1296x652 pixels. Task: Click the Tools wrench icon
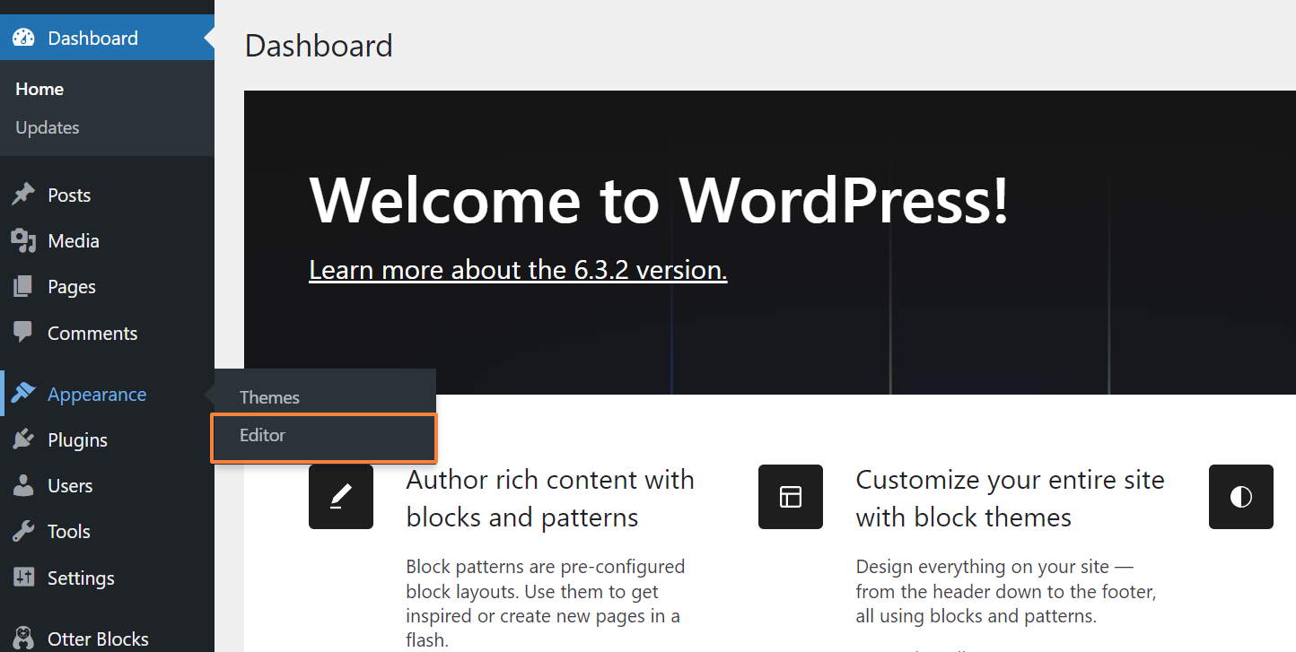click(23, 531)
